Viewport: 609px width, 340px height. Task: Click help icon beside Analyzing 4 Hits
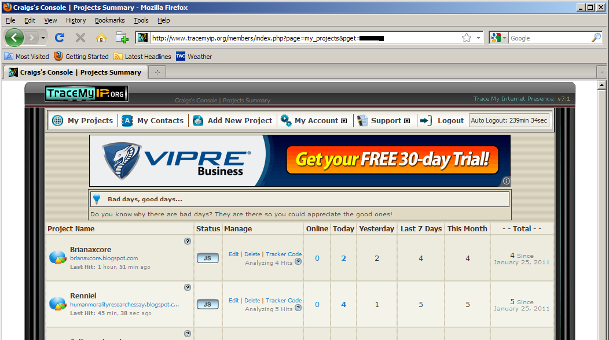coord(298,261)
